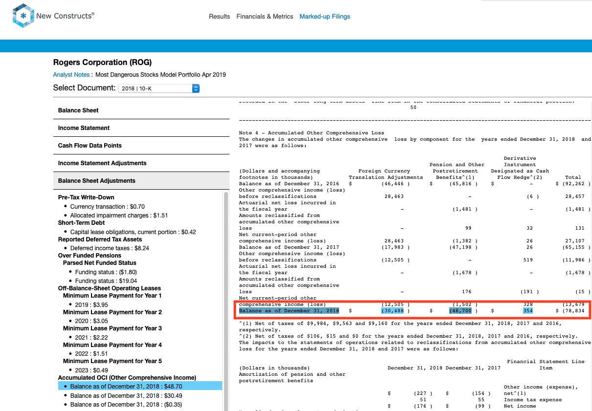Select Allocated impairment charges : $1.51
The height and width of the screenshot is (411, 592).
(119, 216)
